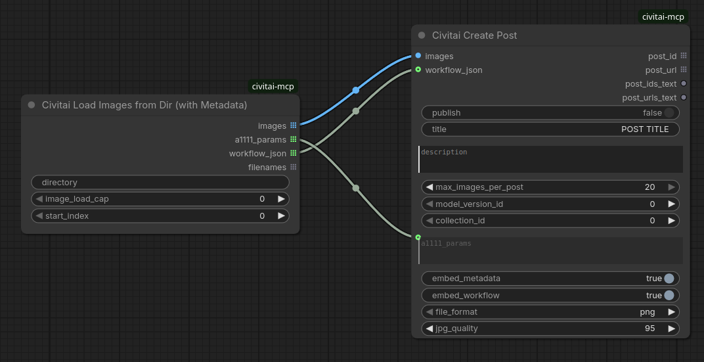Click the midpoint dot on the blue images link
Image resolution: width=704 pixels, height=362 pixels.
[355, 90]
